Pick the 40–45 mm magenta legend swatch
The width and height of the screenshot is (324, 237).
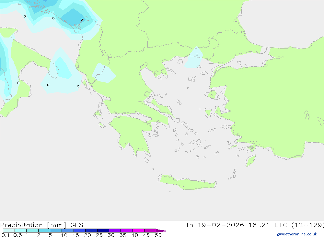tap(138, 231)
